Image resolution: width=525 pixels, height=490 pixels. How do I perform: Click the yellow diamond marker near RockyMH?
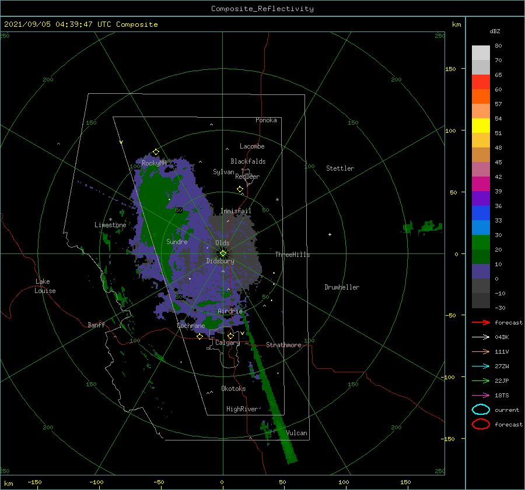pos(156,152)
